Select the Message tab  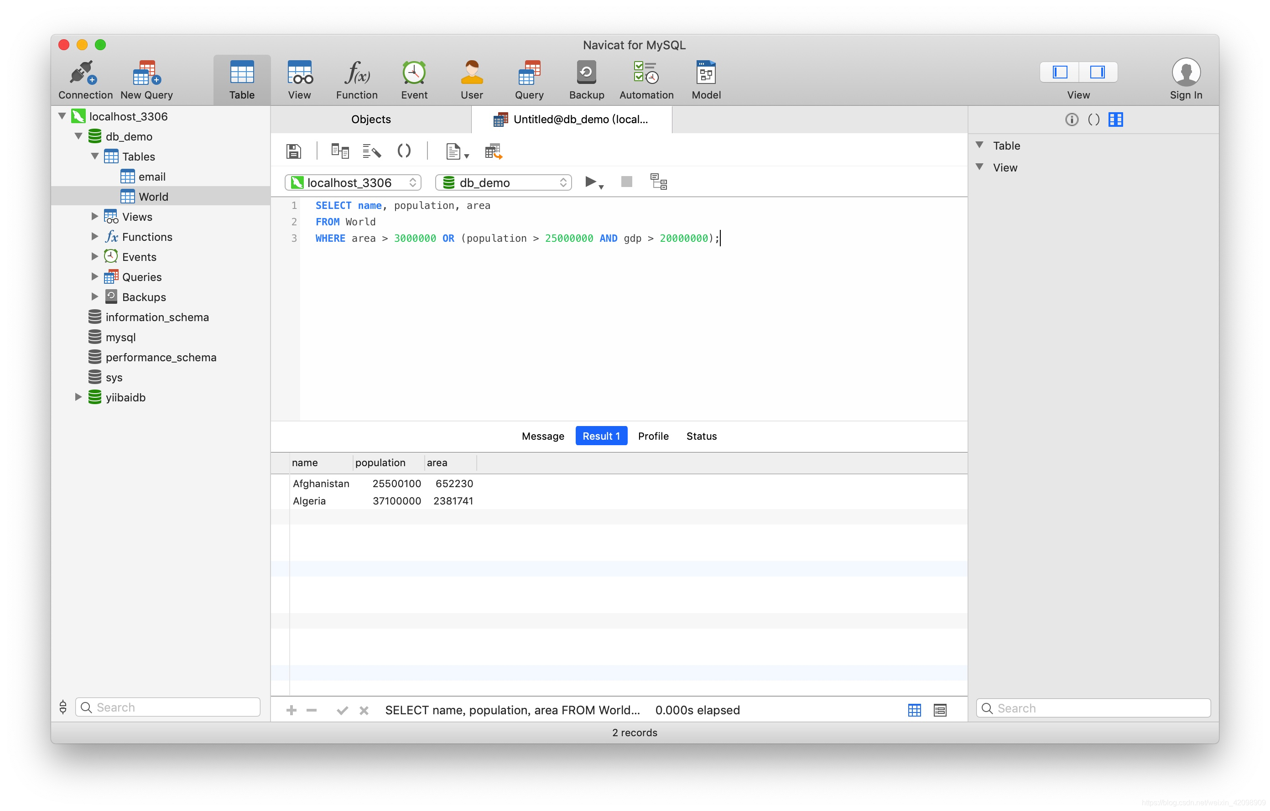[542, 435]
